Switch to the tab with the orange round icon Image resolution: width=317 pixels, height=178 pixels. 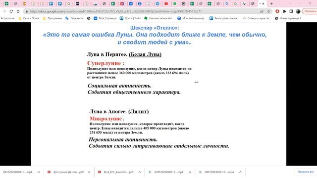[x=24, y=3]
